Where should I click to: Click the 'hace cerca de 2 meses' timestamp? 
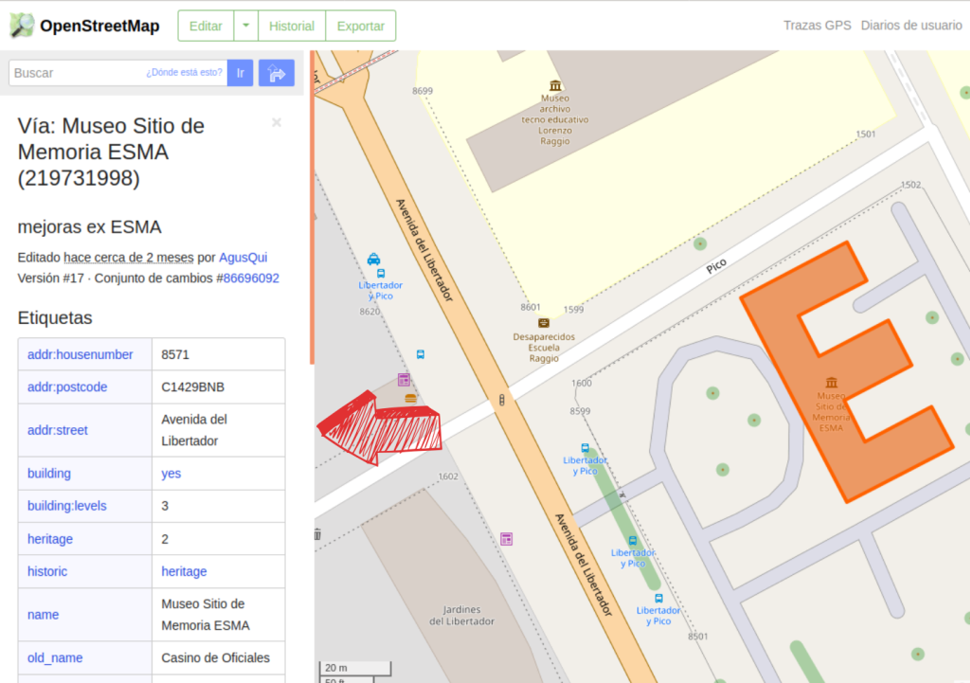(x=129, y=258)
